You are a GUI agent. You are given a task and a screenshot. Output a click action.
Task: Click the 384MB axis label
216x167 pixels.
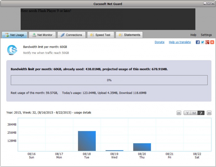click(12, 124)
